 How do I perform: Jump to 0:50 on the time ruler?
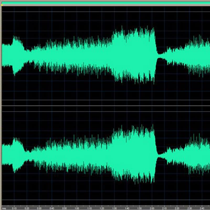point(64,208)
